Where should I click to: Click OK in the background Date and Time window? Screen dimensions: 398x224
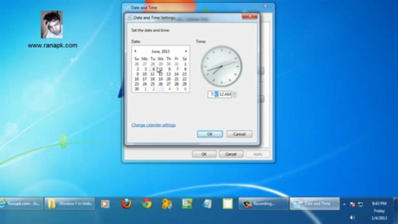(204, 154)
